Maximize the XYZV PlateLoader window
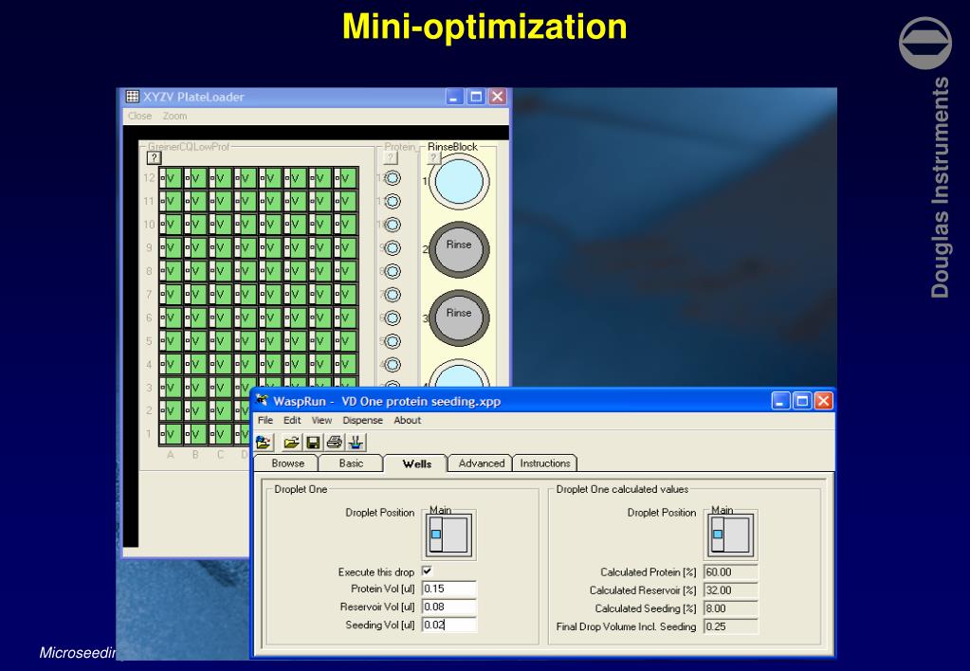This screenshot has height=671, width=970. point(476,97)
